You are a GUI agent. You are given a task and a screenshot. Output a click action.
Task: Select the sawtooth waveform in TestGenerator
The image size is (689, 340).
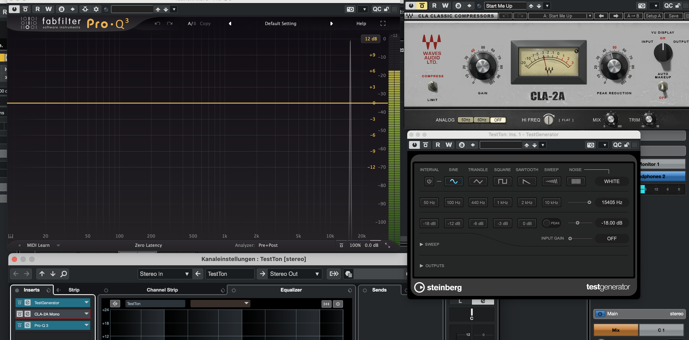coord(527,181)
